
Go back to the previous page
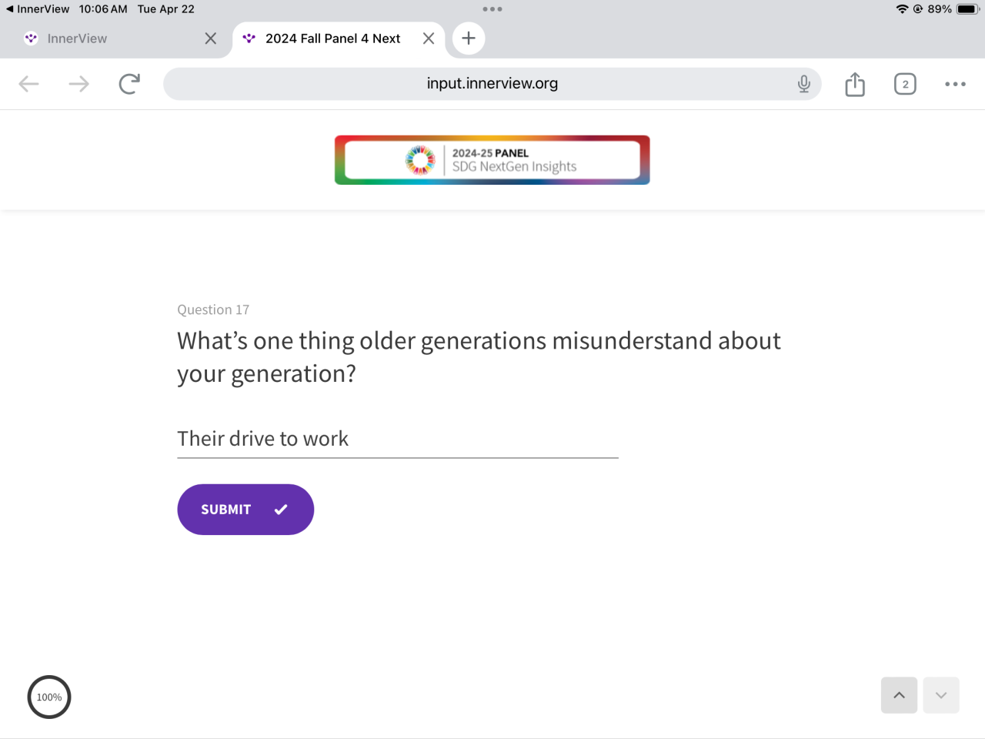[28, 84]
